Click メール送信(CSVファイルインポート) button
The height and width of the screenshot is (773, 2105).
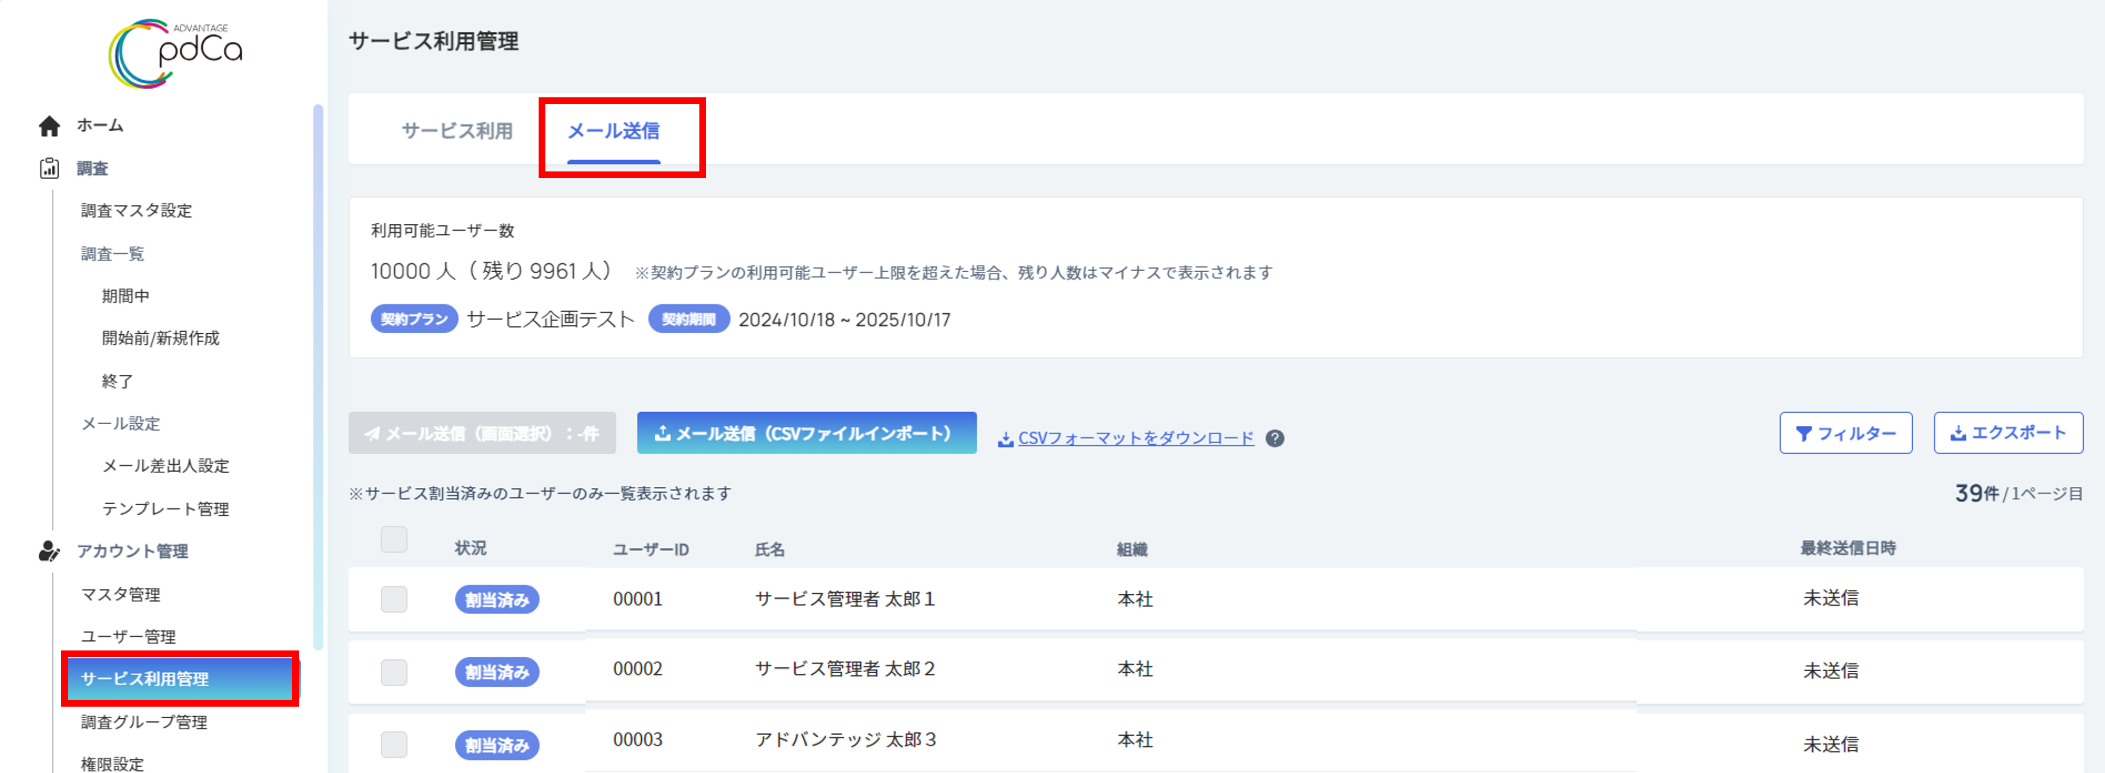[806, 433]
